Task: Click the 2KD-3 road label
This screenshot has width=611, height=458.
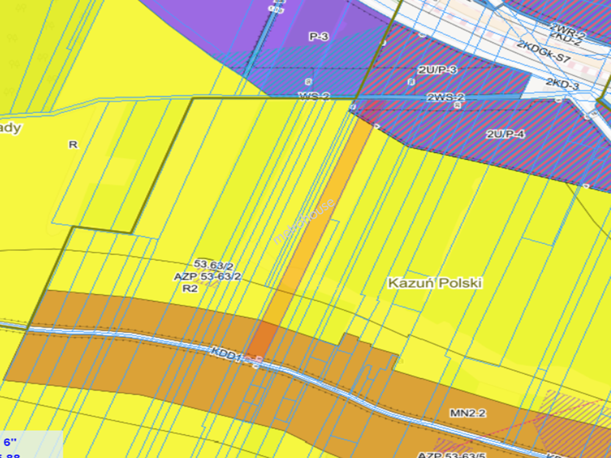Action: click(x=563, y=84)
